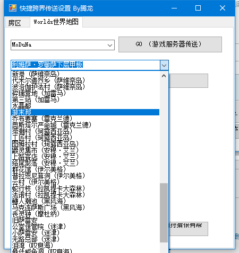
Task: Collapse the location dropdown via its arrow
Action: 164,66
